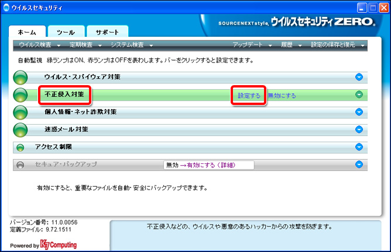Open the 設定の保存と復元 dropdown menu

[338, 45]
